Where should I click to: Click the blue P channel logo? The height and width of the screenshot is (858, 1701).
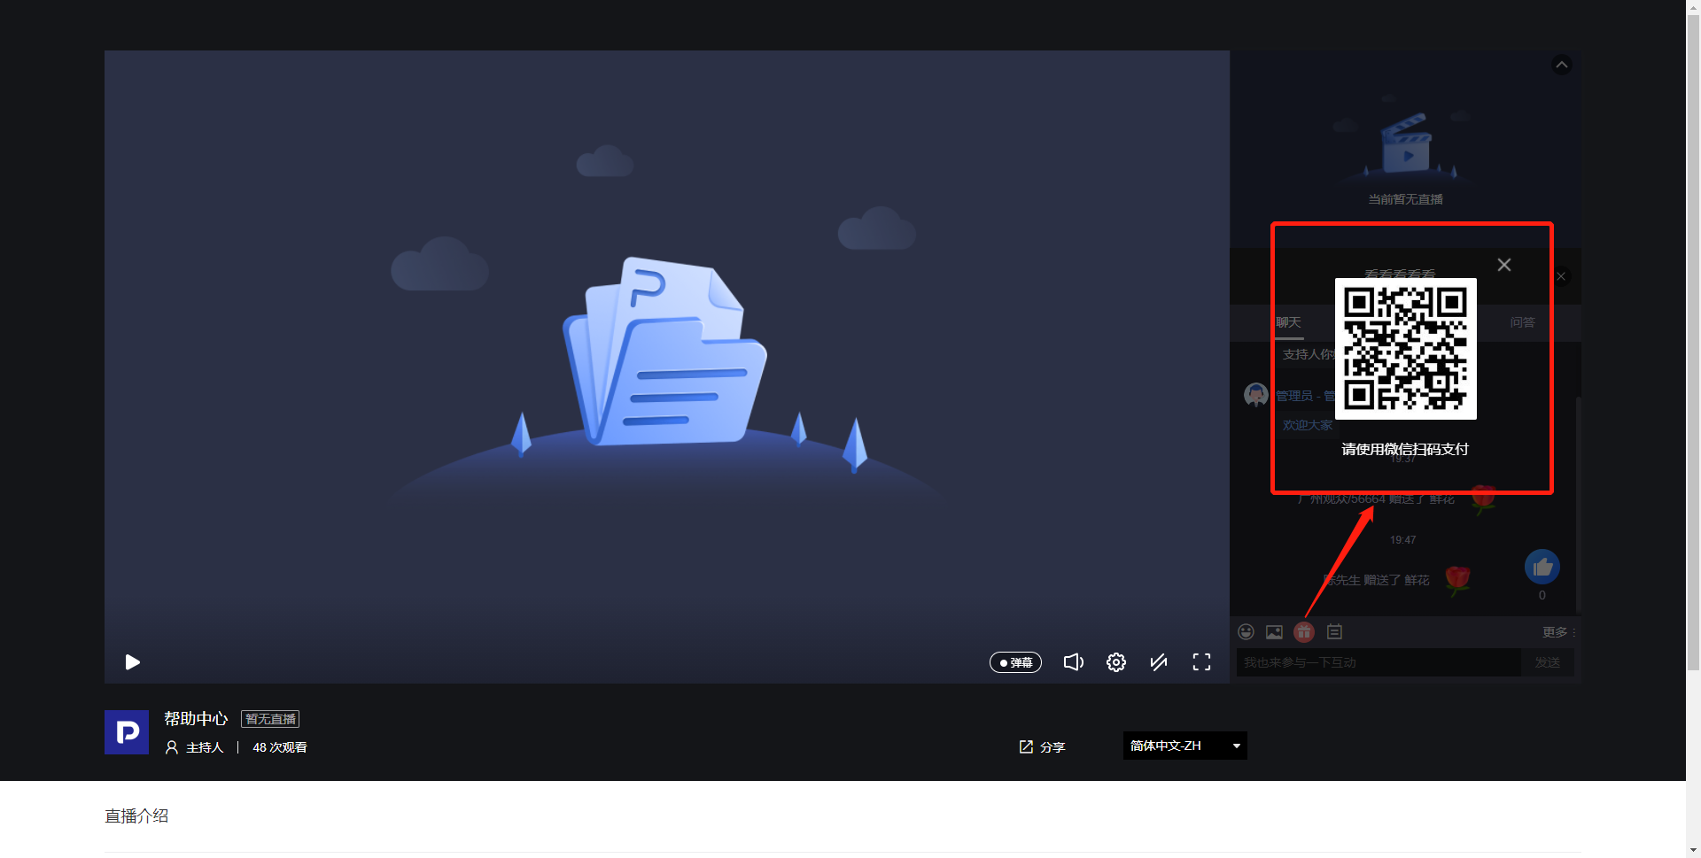[127, 732]
